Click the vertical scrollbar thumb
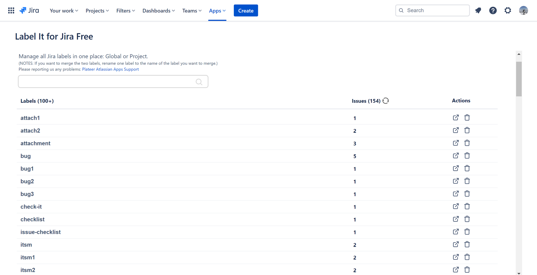The height and width of the screenshot is (275, 537). 519,79
